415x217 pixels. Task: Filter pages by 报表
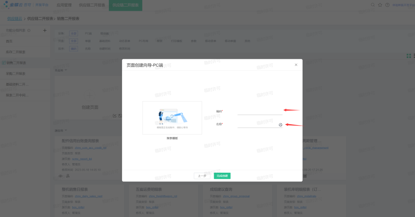tap(160, 41)
